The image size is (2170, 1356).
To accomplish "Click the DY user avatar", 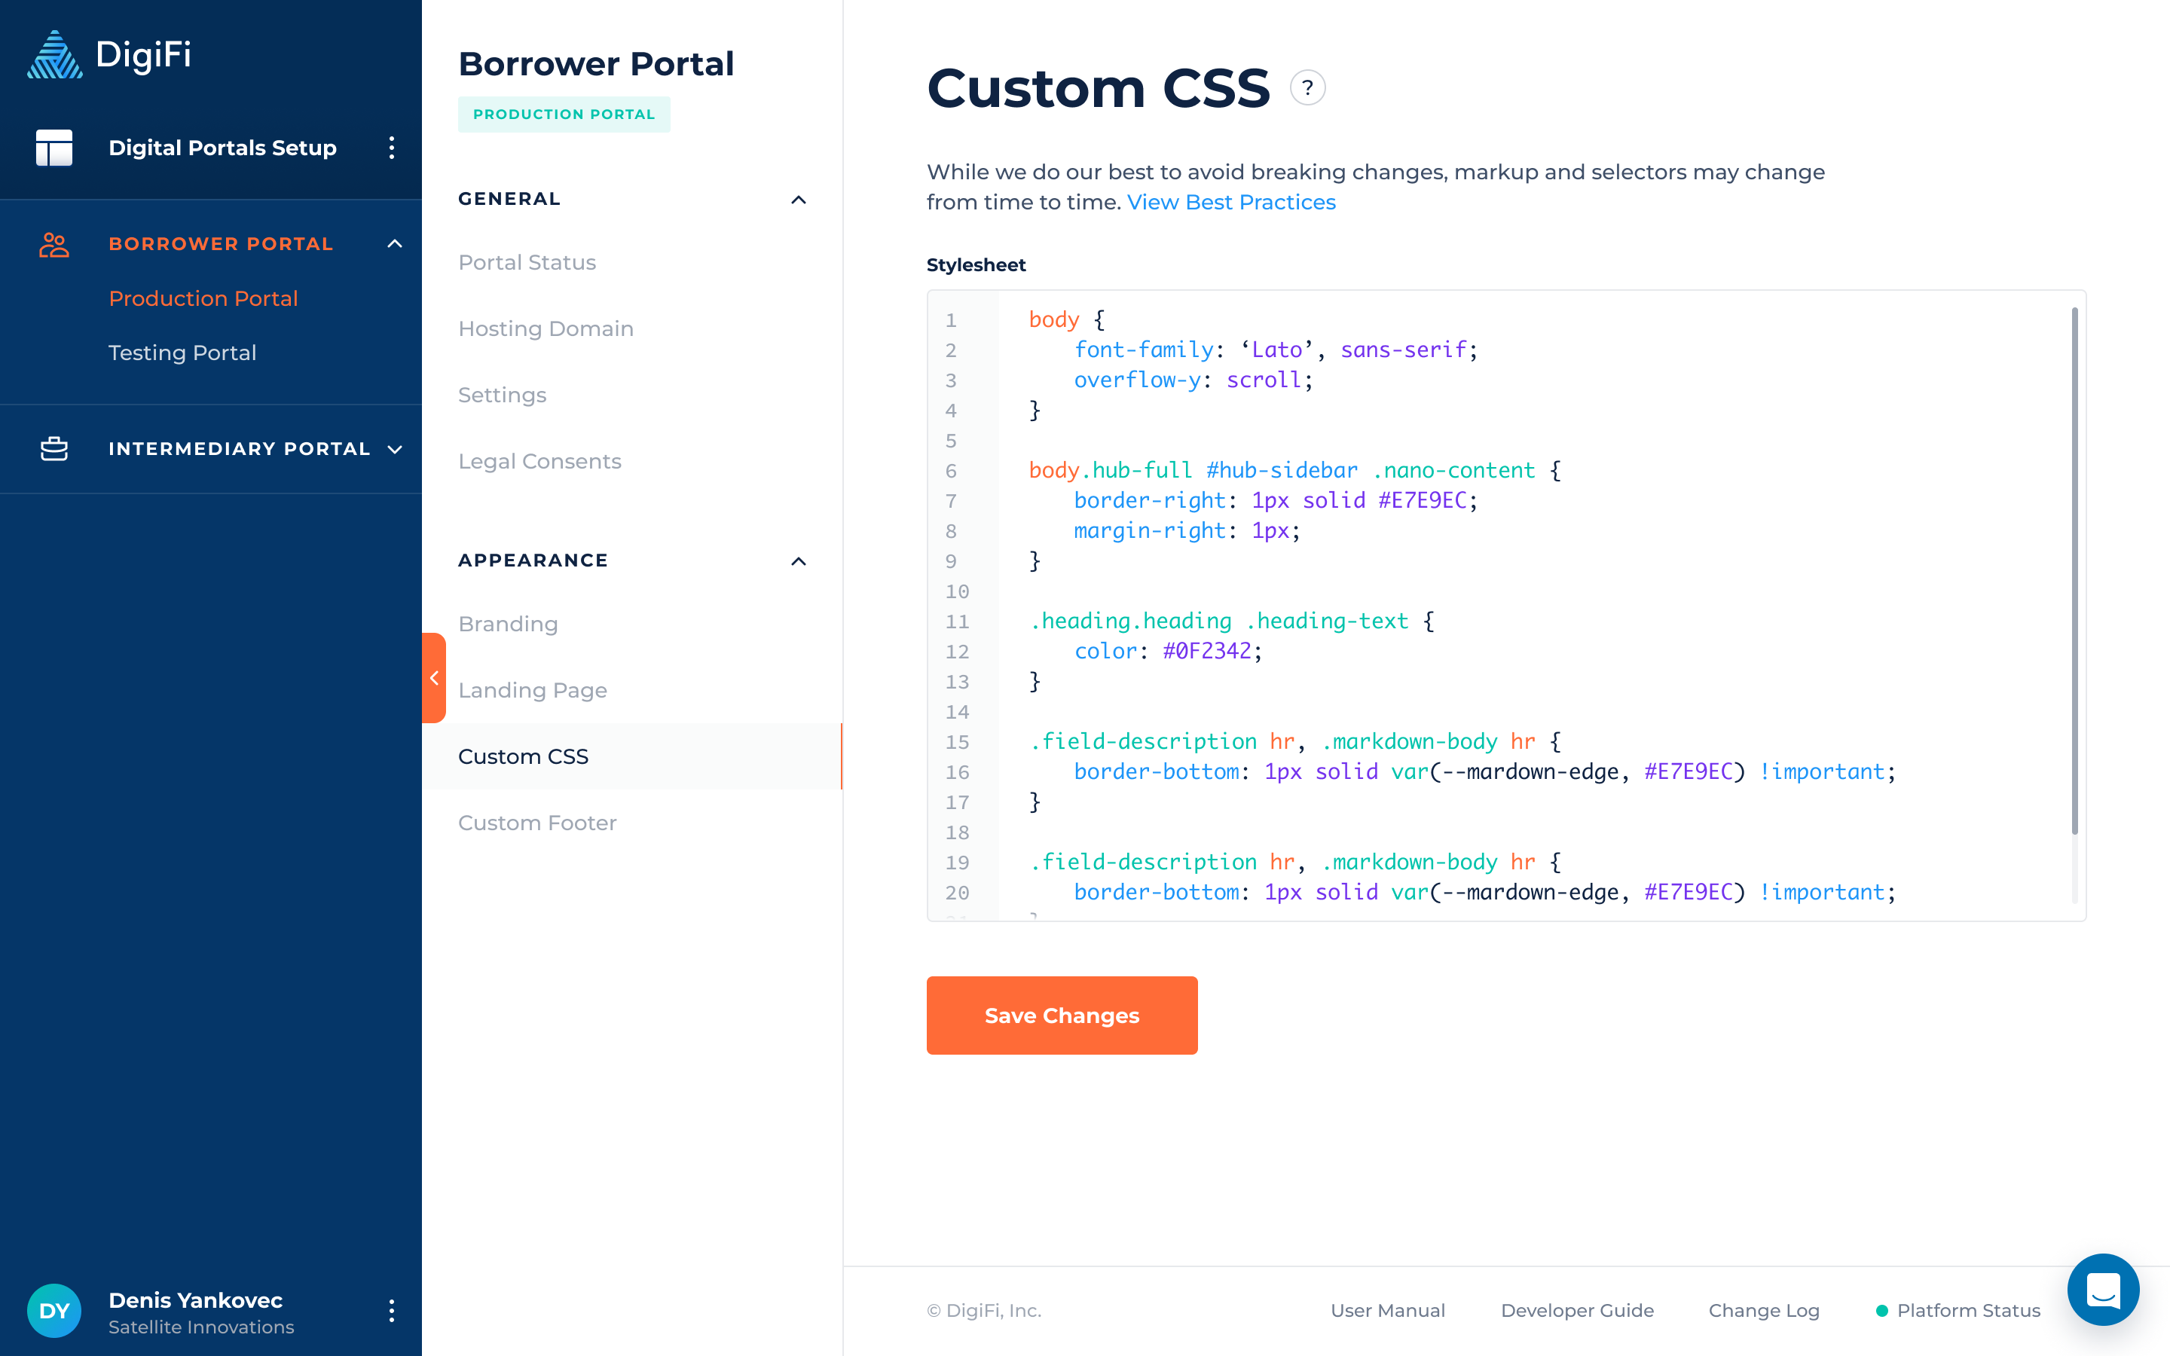I will 53,1311.
